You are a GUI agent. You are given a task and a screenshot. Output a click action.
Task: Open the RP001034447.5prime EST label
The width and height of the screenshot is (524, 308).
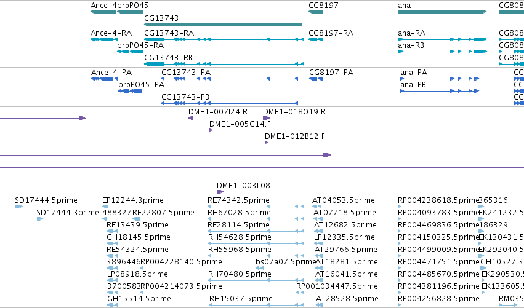pos(337,286)
